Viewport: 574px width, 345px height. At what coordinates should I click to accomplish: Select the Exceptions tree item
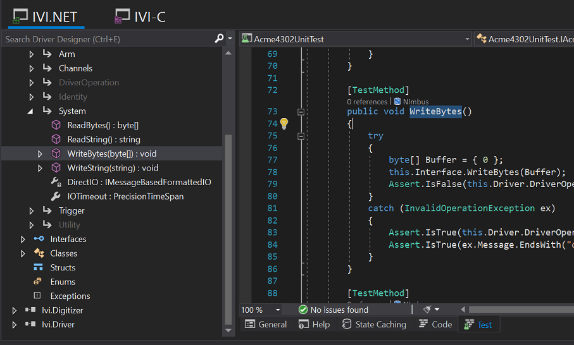click(x=70, y=296)
